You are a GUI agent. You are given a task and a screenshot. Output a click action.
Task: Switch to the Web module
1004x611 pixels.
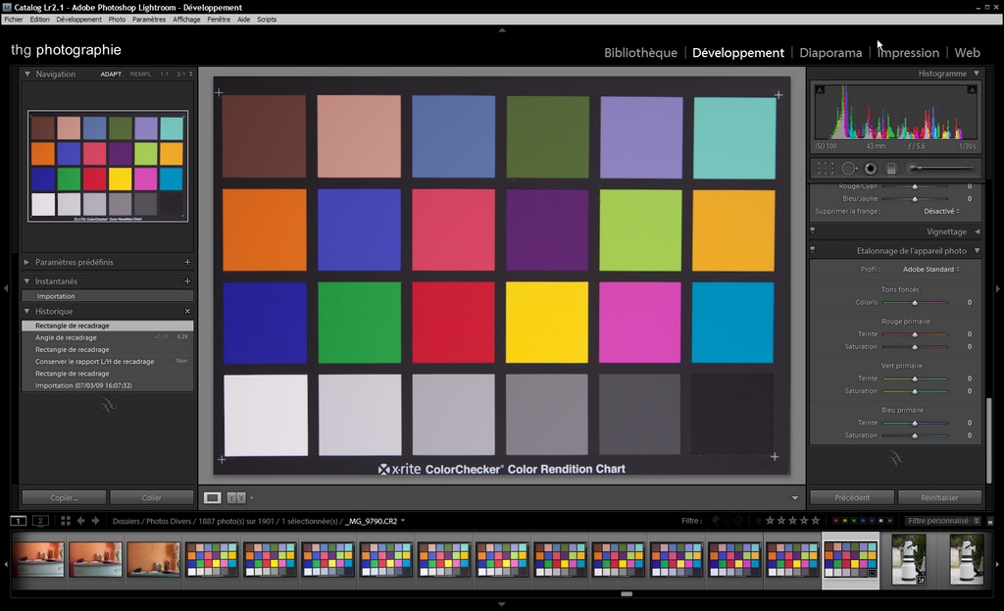point(967,53)
